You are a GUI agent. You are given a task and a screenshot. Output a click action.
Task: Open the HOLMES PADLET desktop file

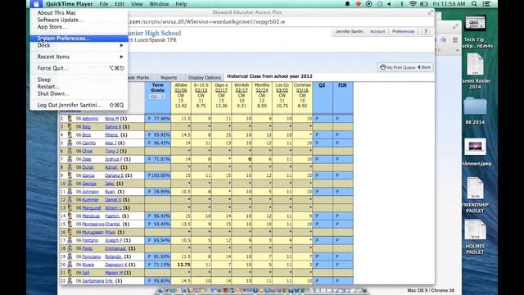click(x=475, y=230)
